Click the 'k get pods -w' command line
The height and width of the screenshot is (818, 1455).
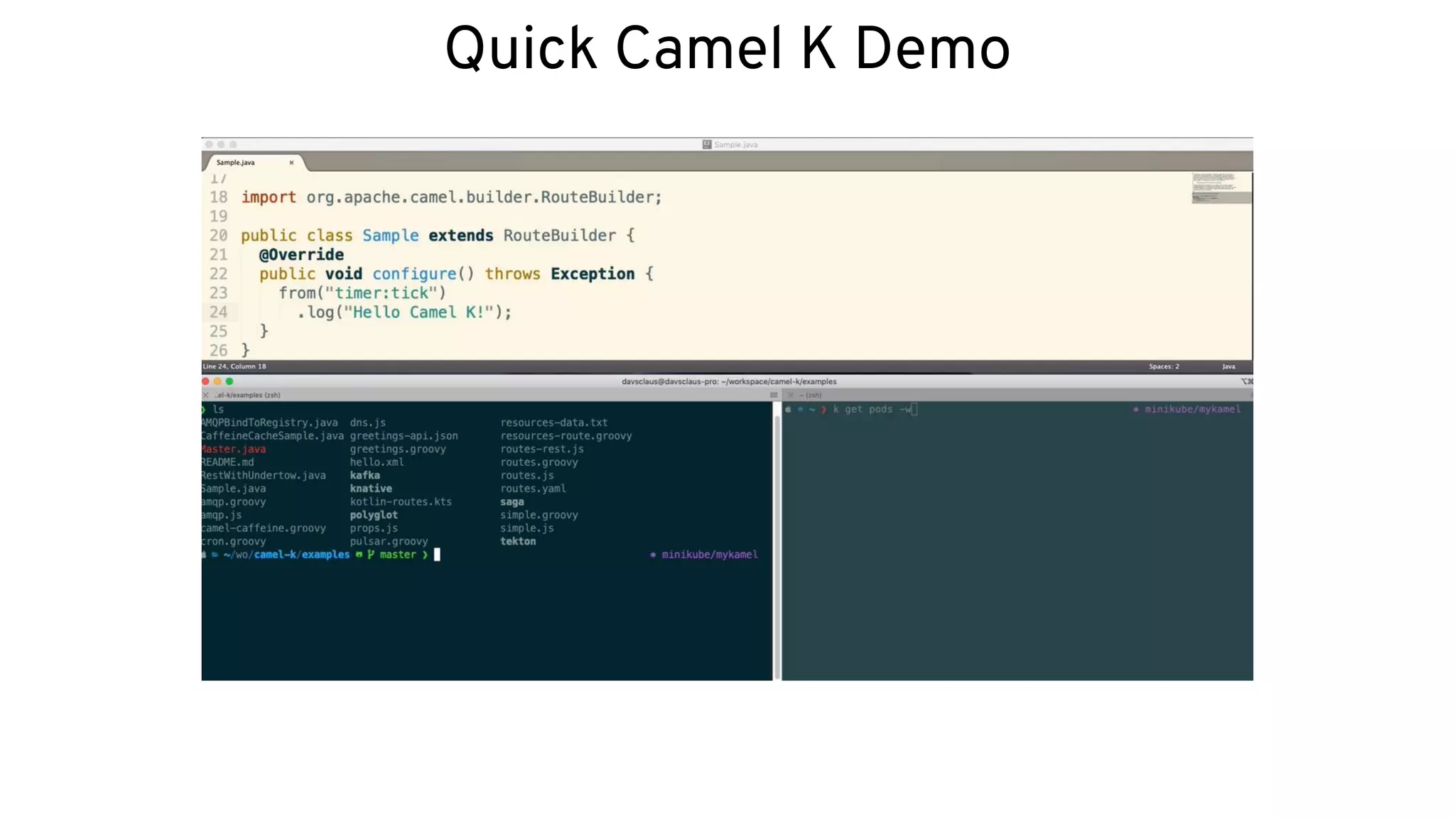click(874, 410)
